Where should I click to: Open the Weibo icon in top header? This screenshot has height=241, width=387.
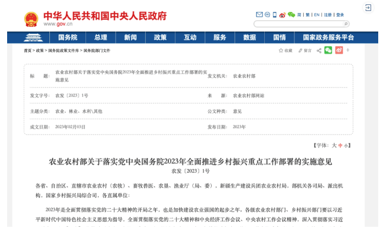point(283,15)
